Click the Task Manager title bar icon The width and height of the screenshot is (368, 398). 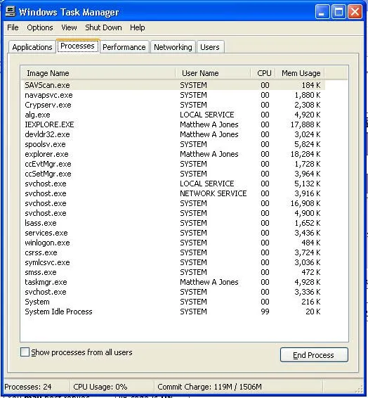pyautogui.click(x=10, y=12)
